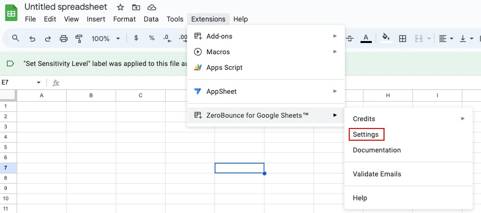Select the paint format tool

tap(79, 39)
